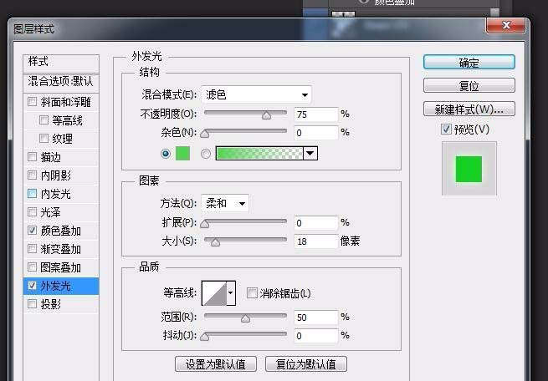Open the gradient editor swatch
Viewport: 548px width, 381px height.
click(259, 154)
